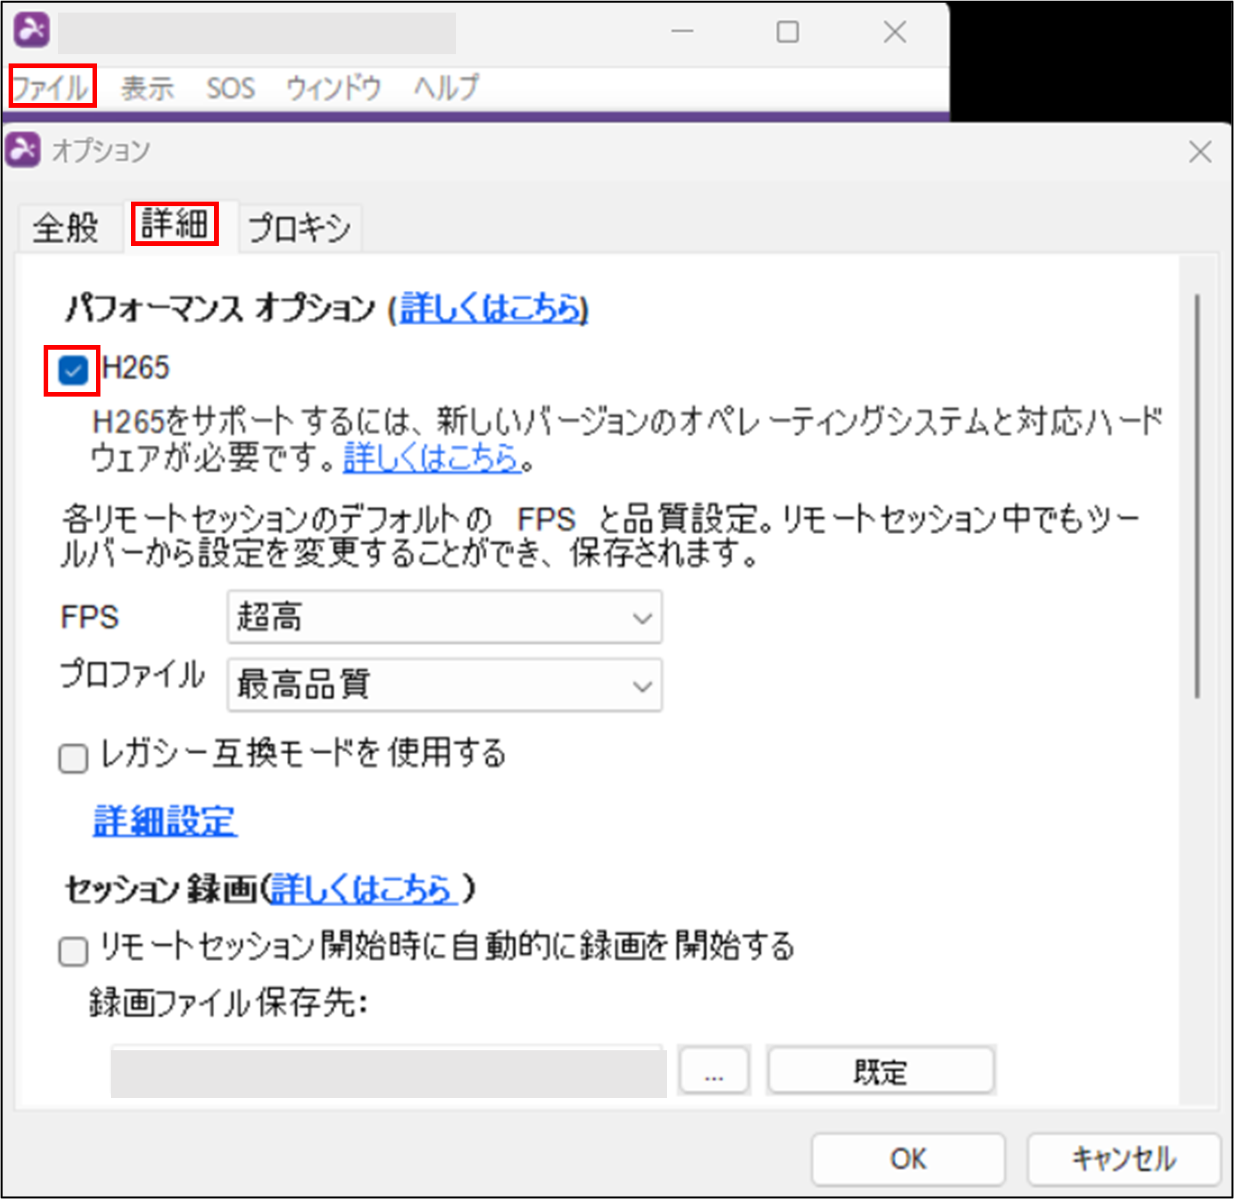Switch to the プロキシ tab
This screenshot has height=1199, width=1234.
[299, 228]
